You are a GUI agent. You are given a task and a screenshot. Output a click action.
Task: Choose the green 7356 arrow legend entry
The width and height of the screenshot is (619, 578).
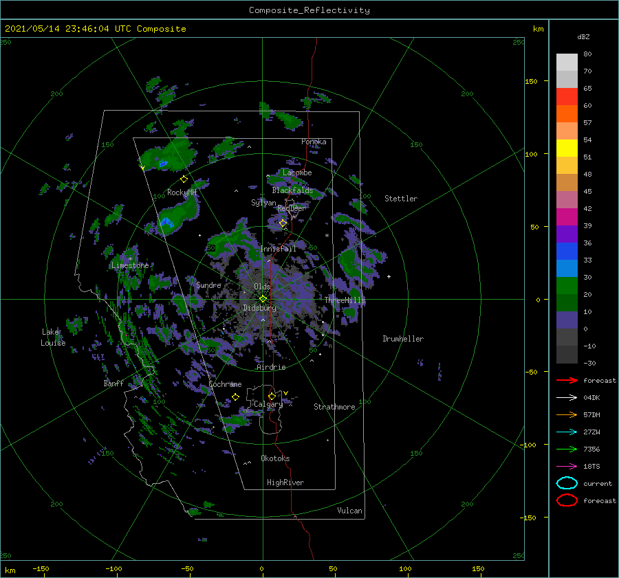point(567,449)
